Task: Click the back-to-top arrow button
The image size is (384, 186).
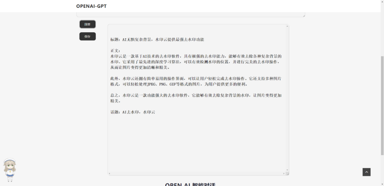Action: pos(366,172)
